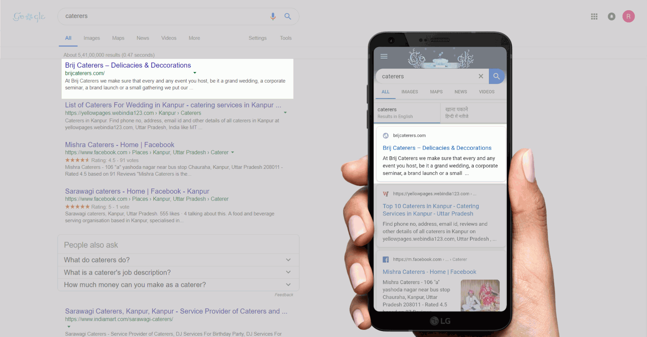Switch to the phone NEWS tab
The width and height of the screenshot is (647, 337).
coord(461,92)
